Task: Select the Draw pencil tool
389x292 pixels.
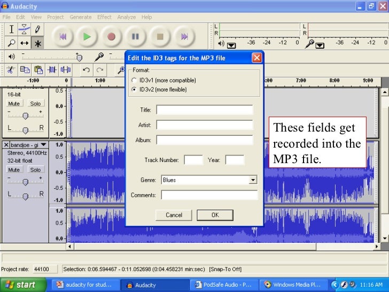Action: pos(37,29)
